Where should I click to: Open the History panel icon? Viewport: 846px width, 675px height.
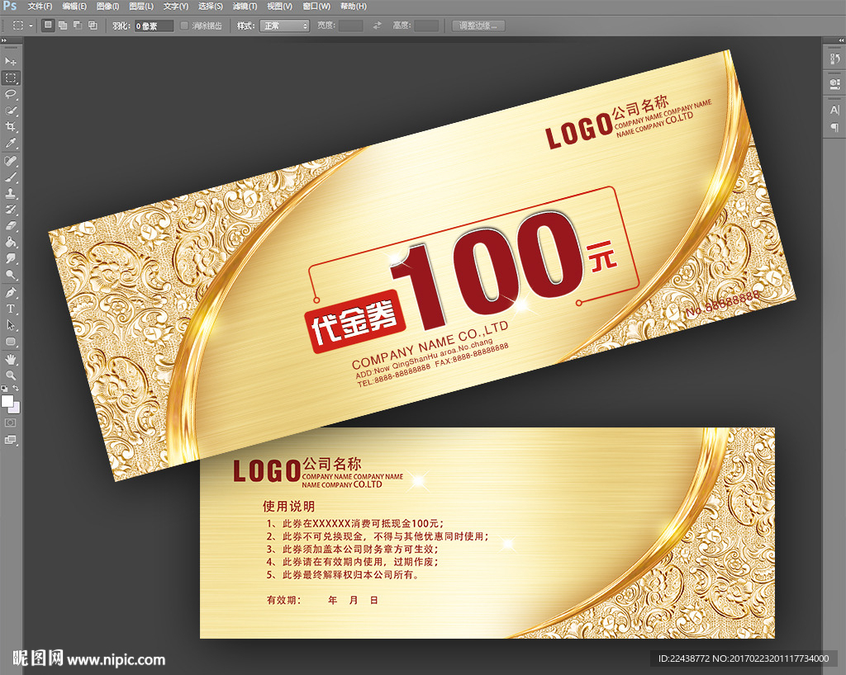click(834, 59)
